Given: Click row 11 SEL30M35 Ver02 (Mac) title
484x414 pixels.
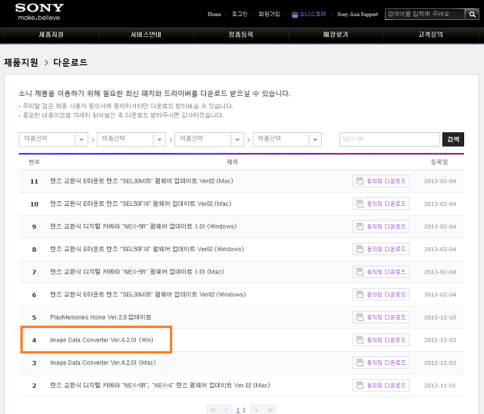Looking at the screenshot, I should [x=141, y=181].
